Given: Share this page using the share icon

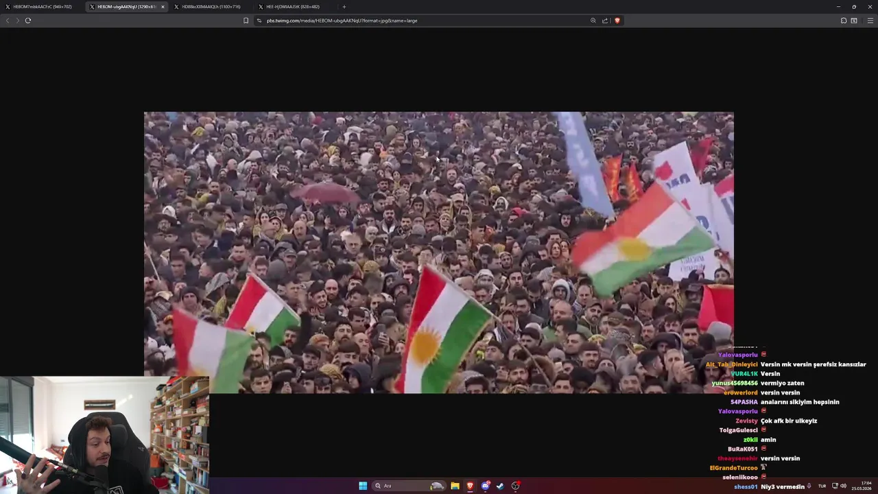Looking at the screenshot, I should (x=605, y=21).
